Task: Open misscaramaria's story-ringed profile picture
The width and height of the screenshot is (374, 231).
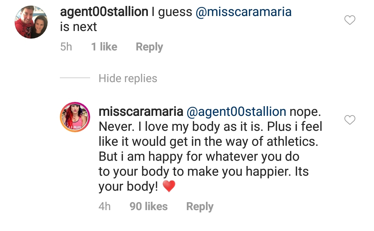Action: pos(75,117)
